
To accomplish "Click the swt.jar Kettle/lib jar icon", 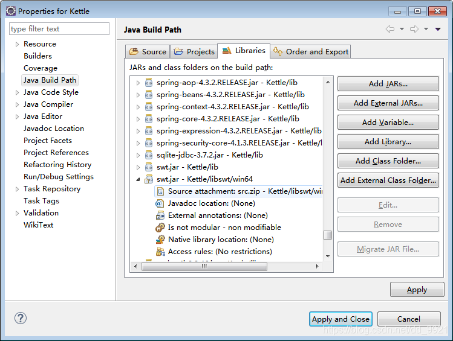I will click(x=149, y=167).
